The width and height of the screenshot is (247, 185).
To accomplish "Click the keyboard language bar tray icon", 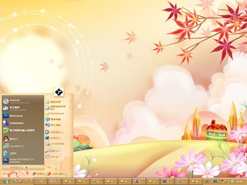I will point(206,182).
